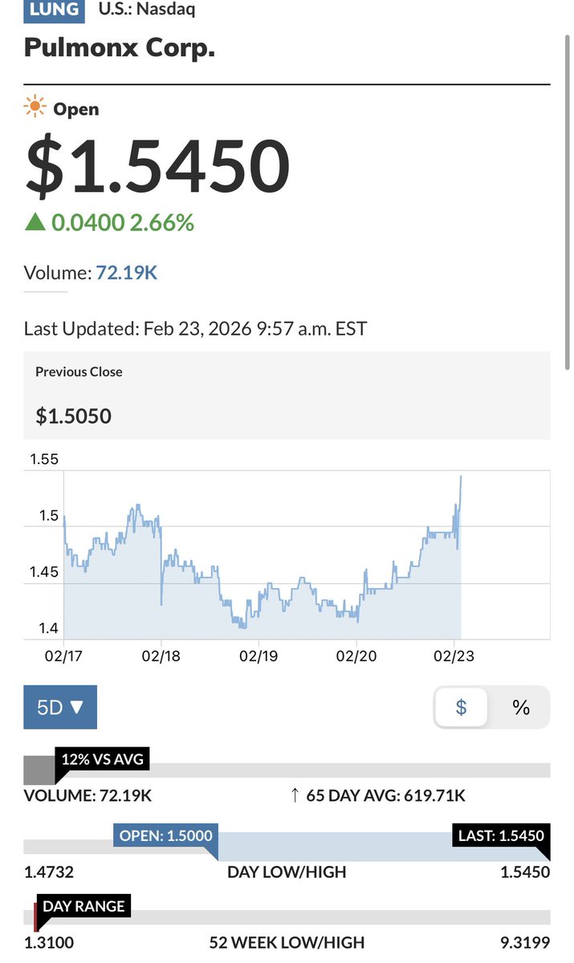Click the Volume 72.19K link
The image size is (574, 963).
click(x=127, y=272)
